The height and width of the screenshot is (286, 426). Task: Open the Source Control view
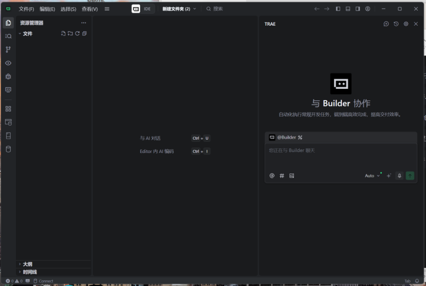[x=8, y=49]
